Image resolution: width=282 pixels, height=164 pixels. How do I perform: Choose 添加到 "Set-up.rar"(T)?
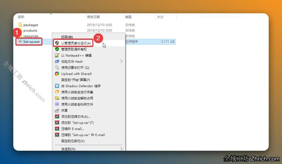pyautogui.click(x=89, y=123)
